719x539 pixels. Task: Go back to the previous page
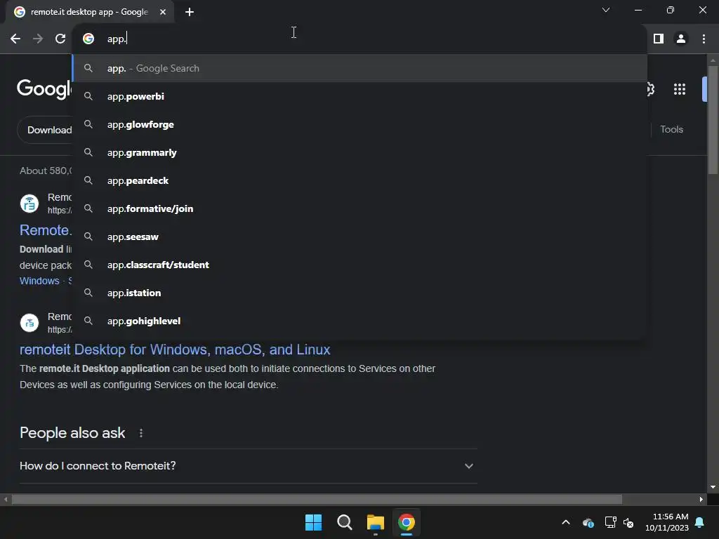(15, 39)
